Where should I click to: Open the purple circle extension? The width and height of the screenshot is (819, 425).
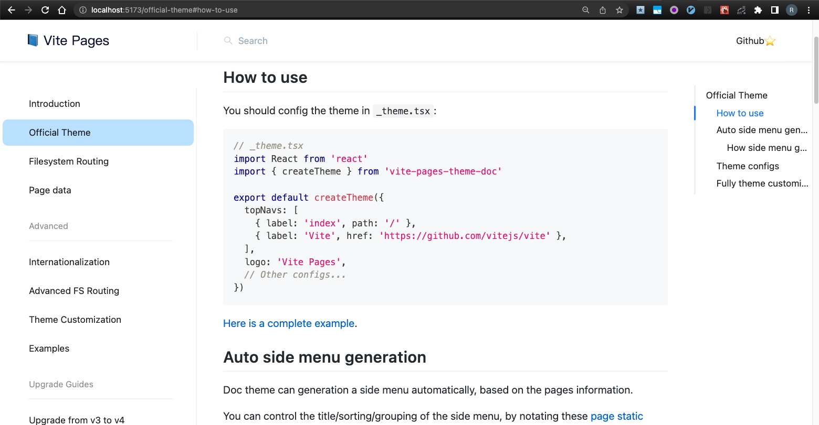pyautogui.click(x=674, y=10)
